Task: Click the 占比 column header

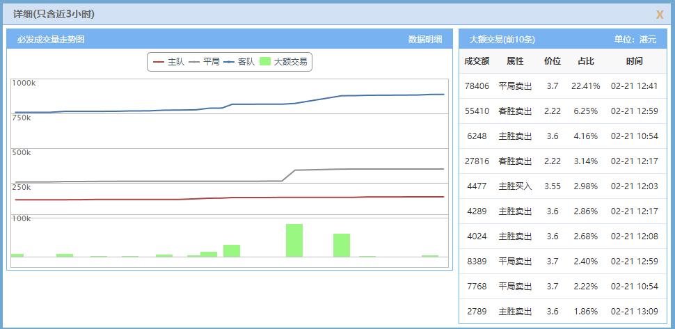Action: [585, 61]
